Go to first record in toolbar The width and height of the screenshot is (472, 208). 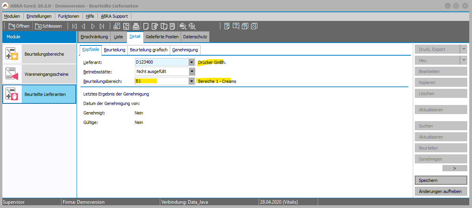(74, 26)
